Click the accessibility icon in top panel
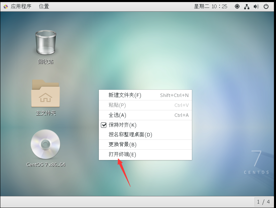 [x=237, y=7]
